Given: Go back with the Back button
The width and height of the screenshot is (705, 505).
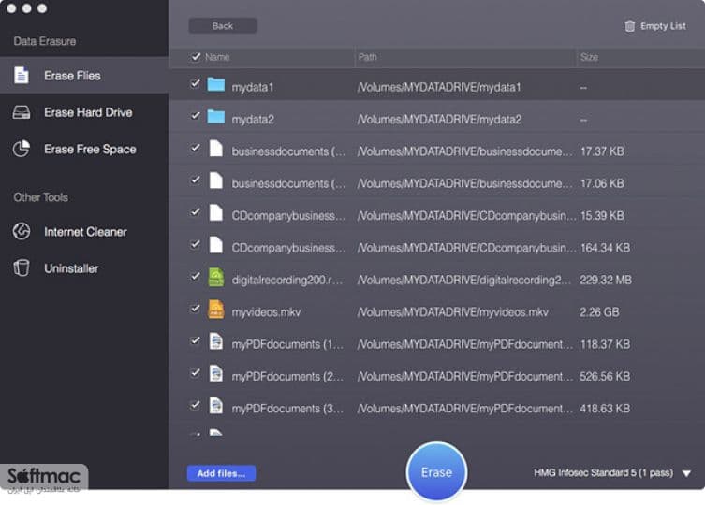Looking at the screenshot, I should [223, 25].
